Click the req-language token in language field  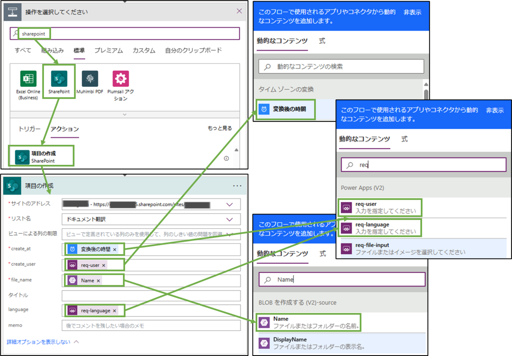pyautogui.click(x=92, y=311)
